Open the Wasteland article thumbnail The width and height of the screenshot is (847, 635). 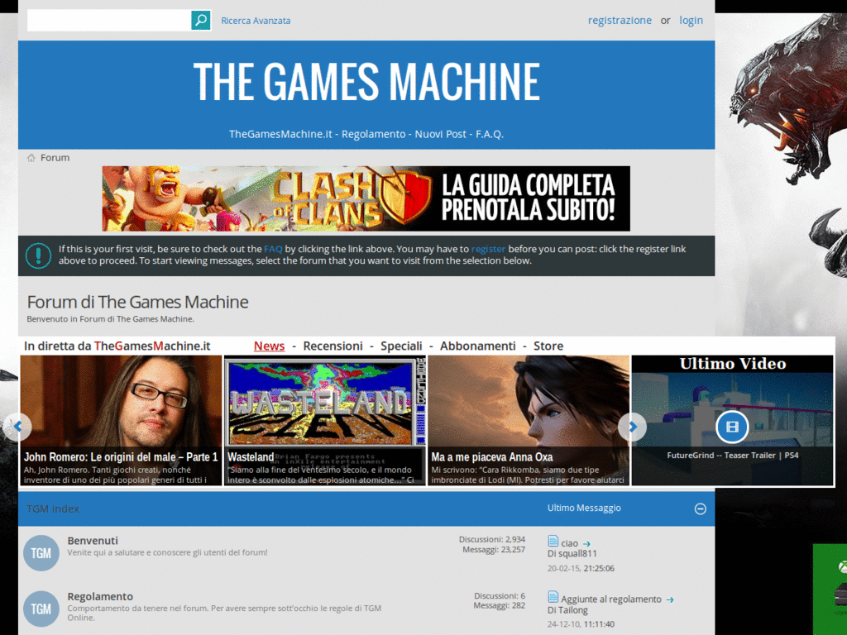pos(324,420)
